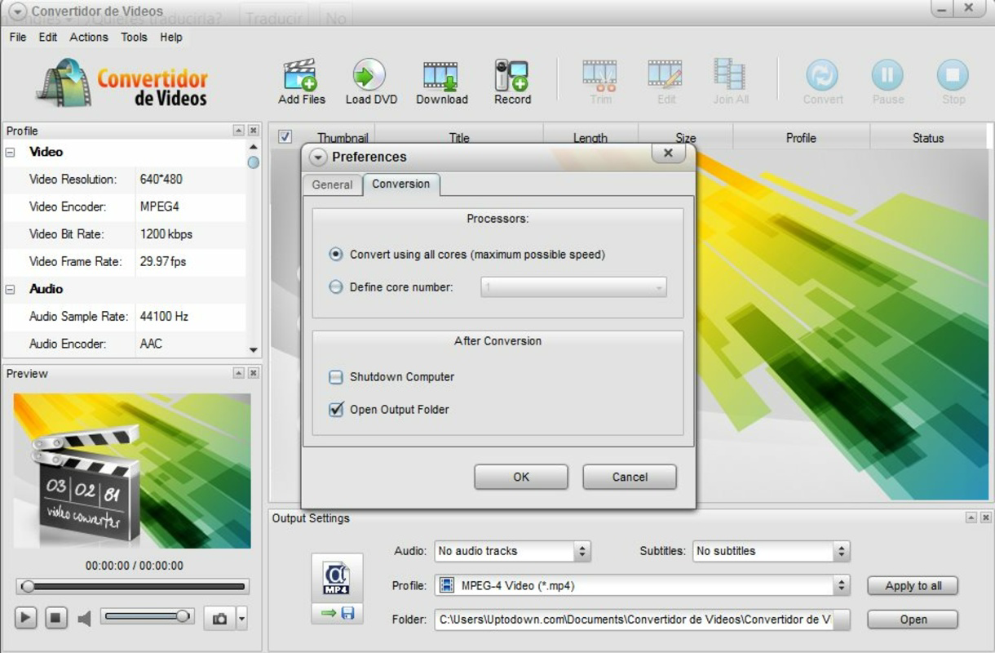Open the Subtitles dropdown
The height and width of the screenshot is (653, 995).
pos(771,551)
